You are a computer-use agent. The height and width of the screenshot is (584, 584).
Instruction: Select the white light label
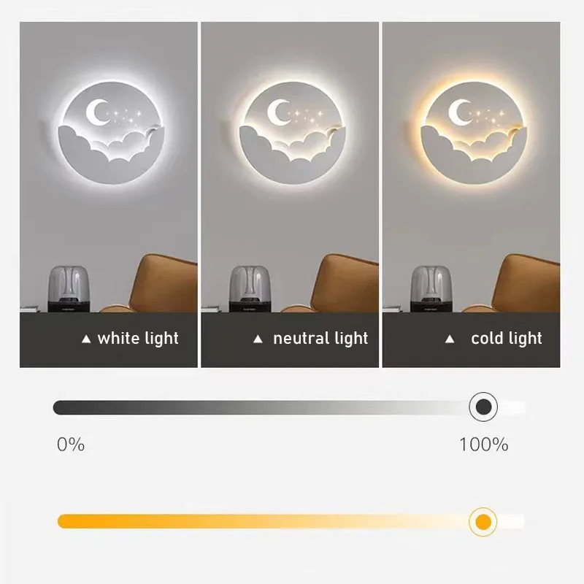[138, 338]
